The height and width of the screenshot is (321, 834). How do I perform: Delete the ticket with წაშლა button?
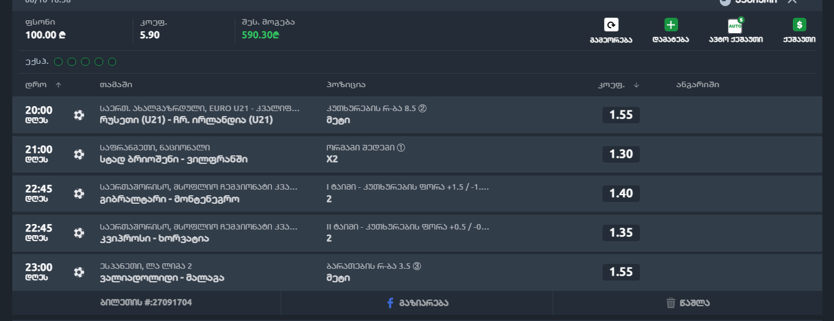[x=688, y=303]
